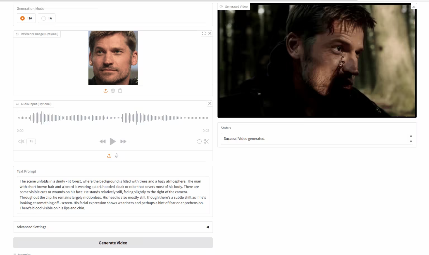
Task: Click inside the Text Prompt field
Action: coord(113,195)
